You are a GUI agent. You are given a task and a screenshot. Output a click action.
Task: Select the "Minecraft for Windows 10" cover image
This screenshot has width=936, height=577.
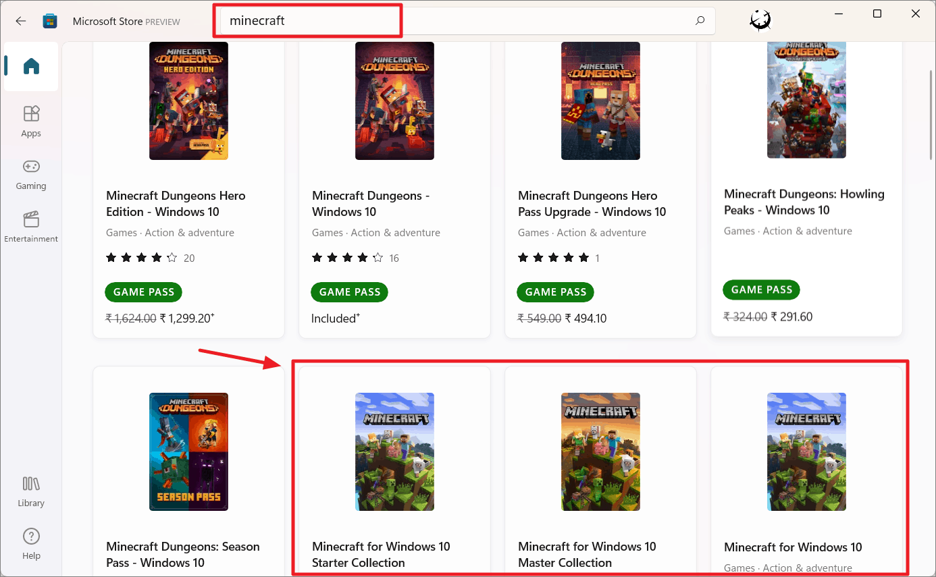pos(806,451)
